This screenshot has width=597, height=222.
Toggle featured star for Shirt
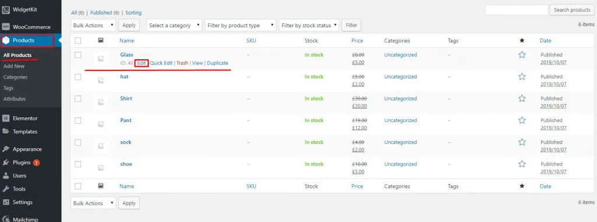522,98
